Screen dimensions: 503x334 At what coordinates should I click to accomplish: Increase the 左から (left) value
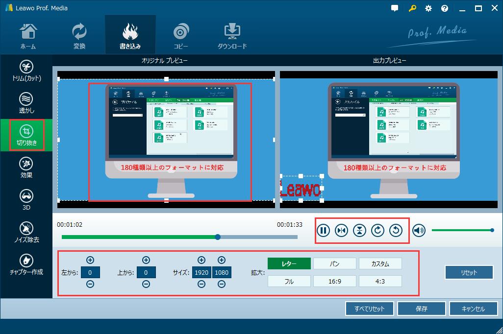pyautogui.click(x=90, y=260)
